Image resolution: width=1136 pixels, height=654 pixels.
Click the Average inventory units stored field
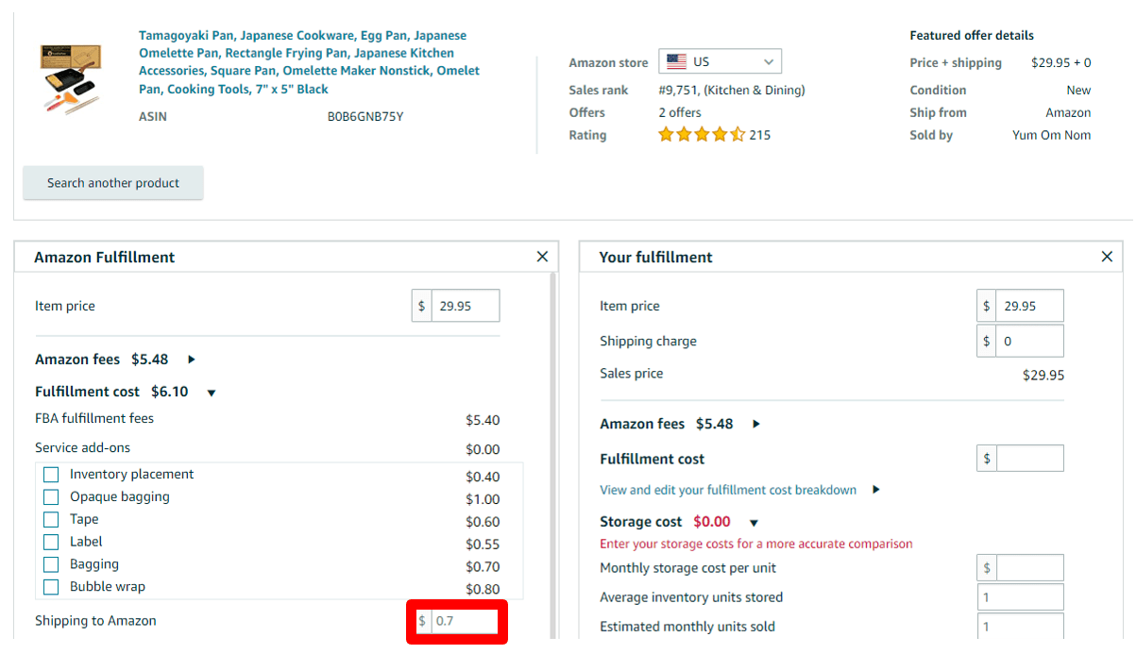tap(1021, 597)
